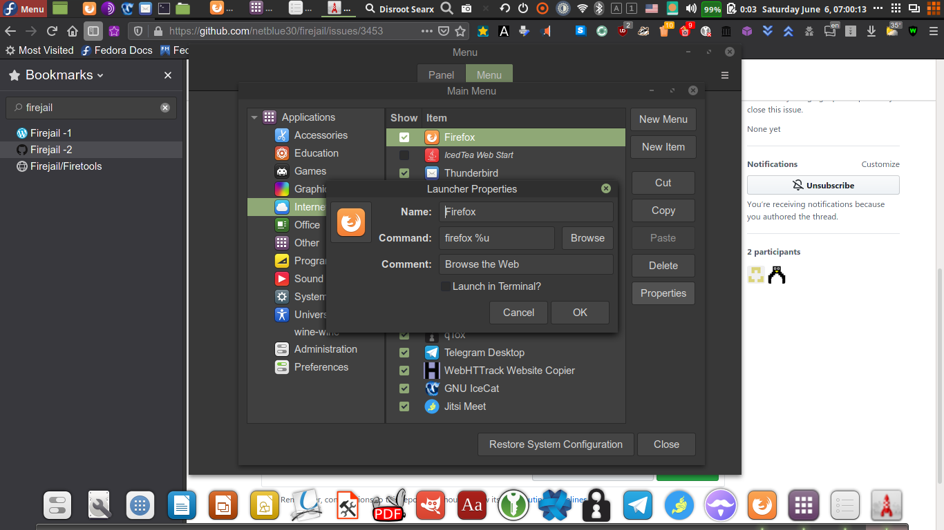Open the Menu window hamburger menu
Image resolution: width=944 pixels, height=530 pixels.
(x=725, y=75)
